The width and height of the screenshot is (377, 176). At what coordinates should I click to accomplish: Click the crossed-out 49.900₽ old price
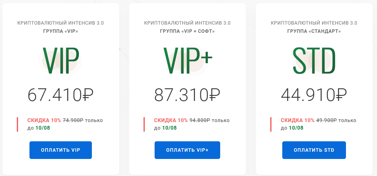tap(327, 120)
